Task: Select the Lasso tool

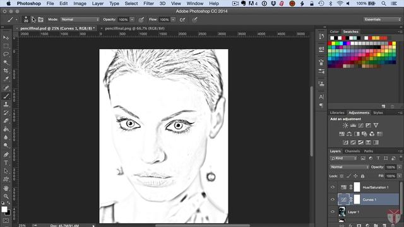Action: [x=6, y=54]
